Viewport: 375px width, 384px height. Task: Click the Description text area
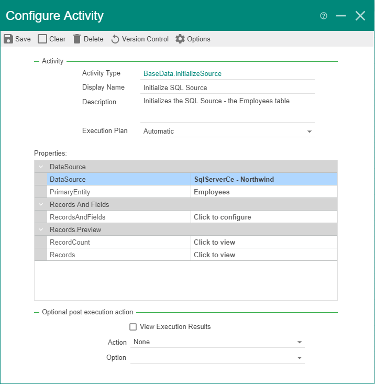pos(227,109)
